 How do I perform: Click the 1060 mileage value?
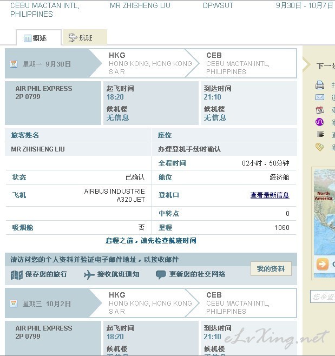[282, 227]
